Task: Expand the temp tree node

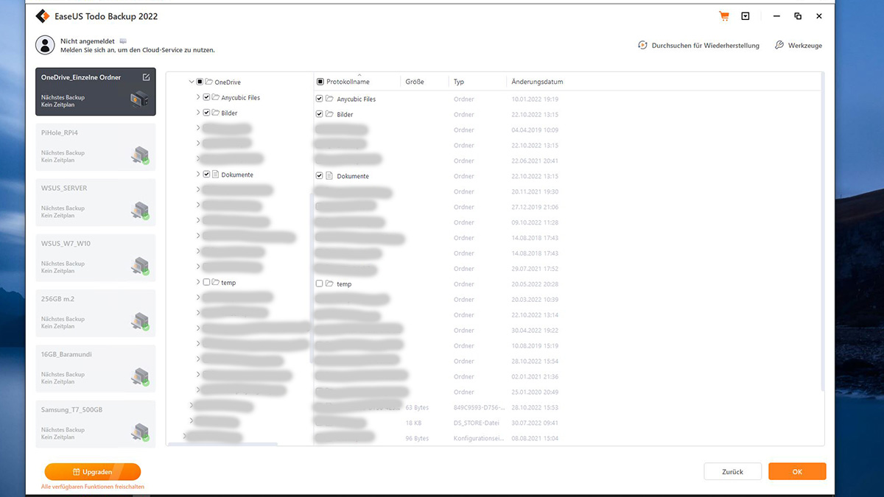Action: [198, 283]
